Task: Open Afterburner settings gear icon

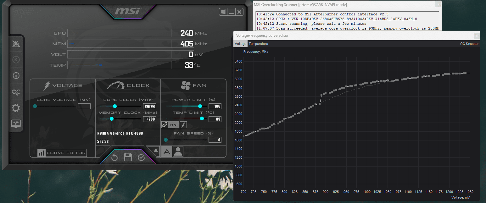Action: click(x=16, y=108)
